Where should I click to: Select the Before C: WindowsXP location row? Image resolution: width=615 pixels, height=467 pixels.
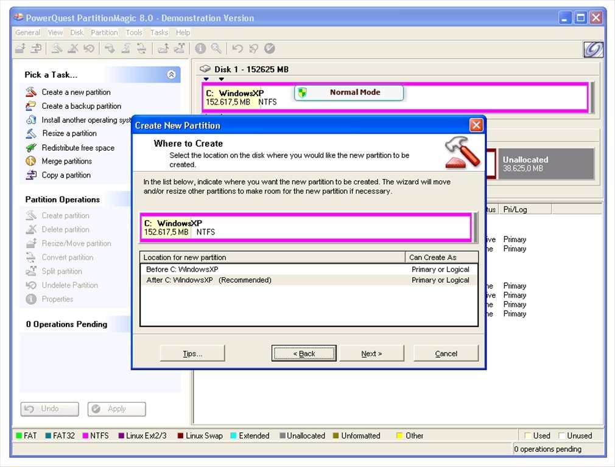[309, 269]
